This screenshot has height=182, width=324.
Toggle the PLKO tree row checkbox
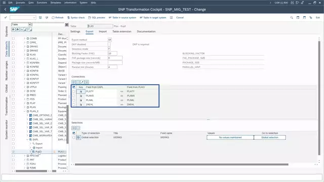[x=14, y=152]
